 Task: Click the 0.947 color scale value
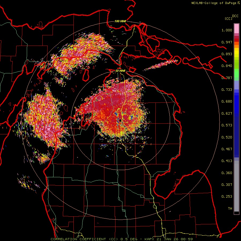tap(227, 42)
